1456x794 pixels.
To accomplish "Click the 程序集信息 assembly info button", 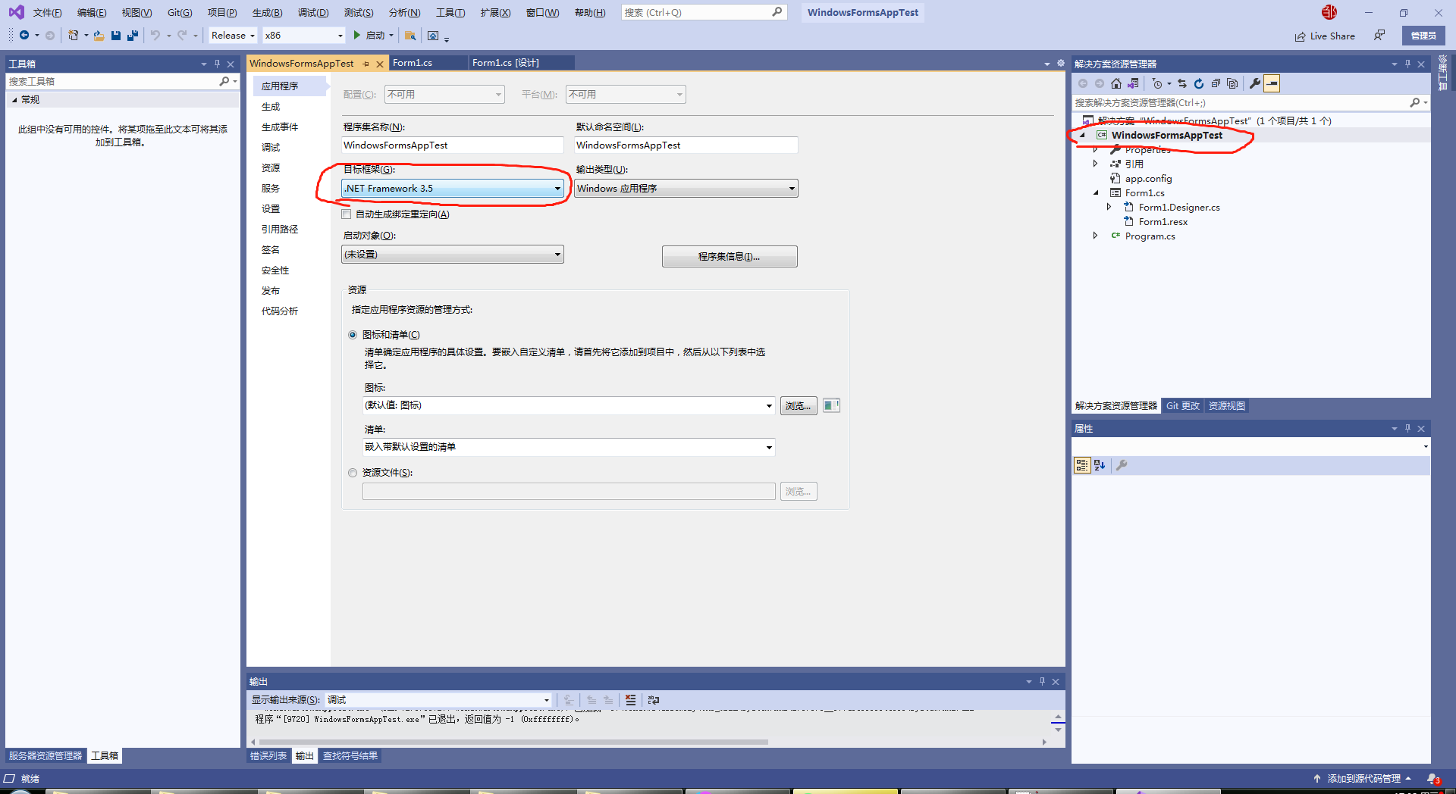I will click(730, 256).
